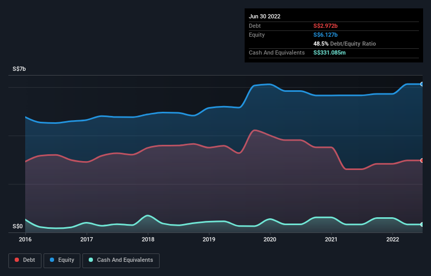The height and width of the screenshot is (276, 431).
Task: Click the S$2.972b debt value
Action: point(325,26)
